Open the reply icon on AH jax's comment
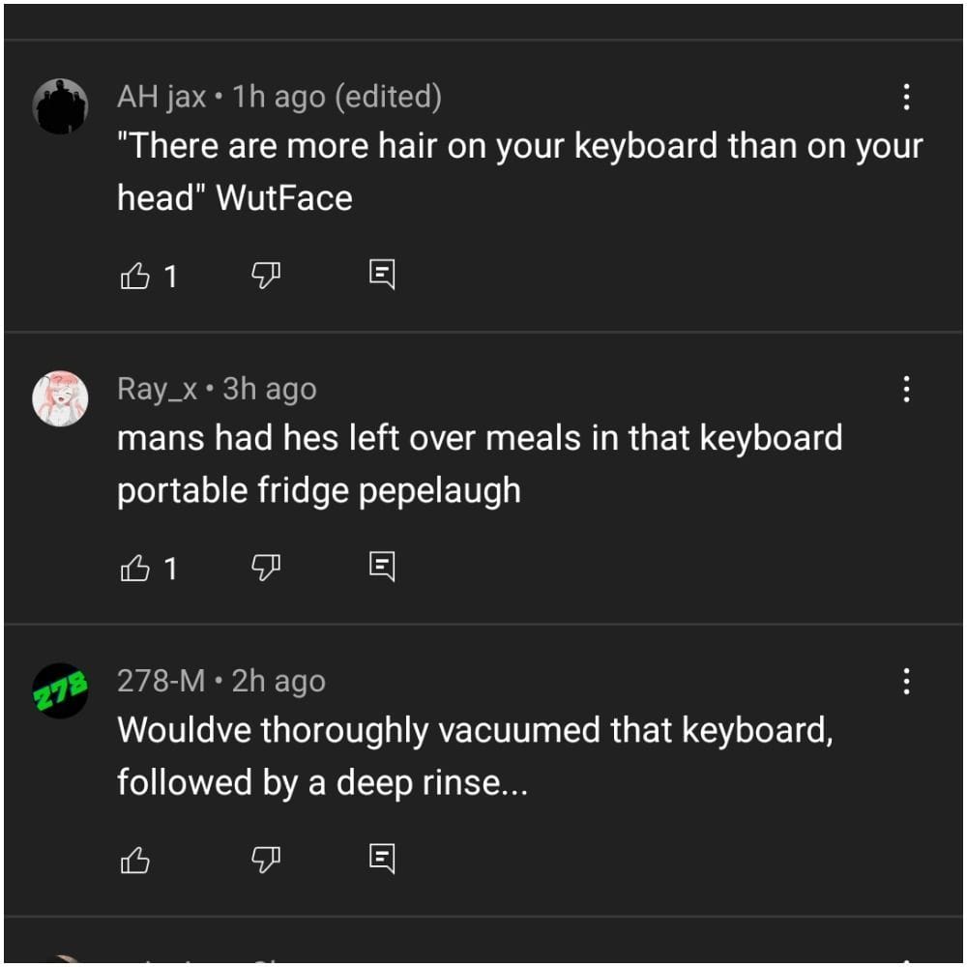The image size is (967, 967). click(x=383, y=275)
